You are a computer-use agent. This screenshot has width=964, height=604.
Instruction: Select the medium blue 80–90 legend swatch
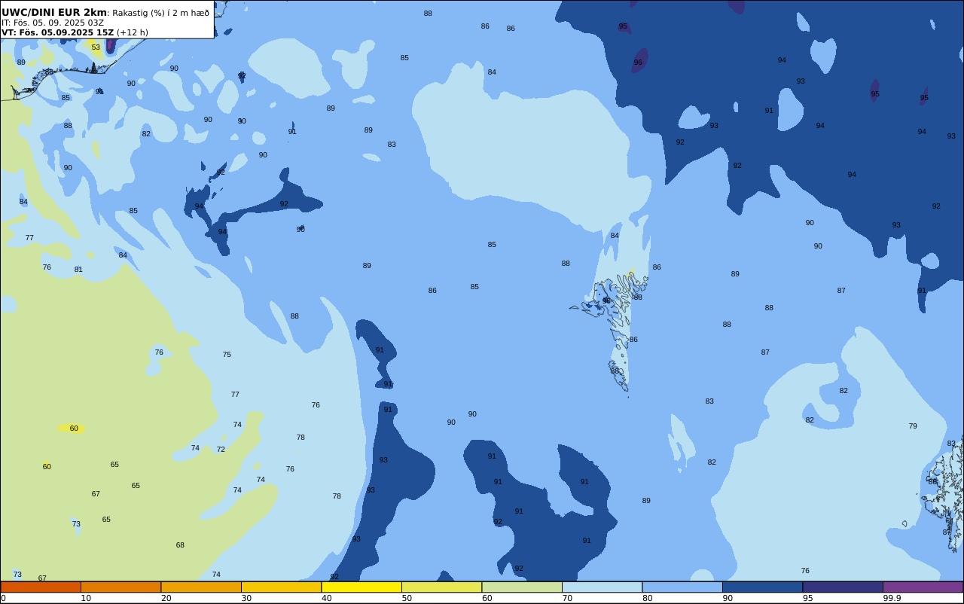pos(682,587)
